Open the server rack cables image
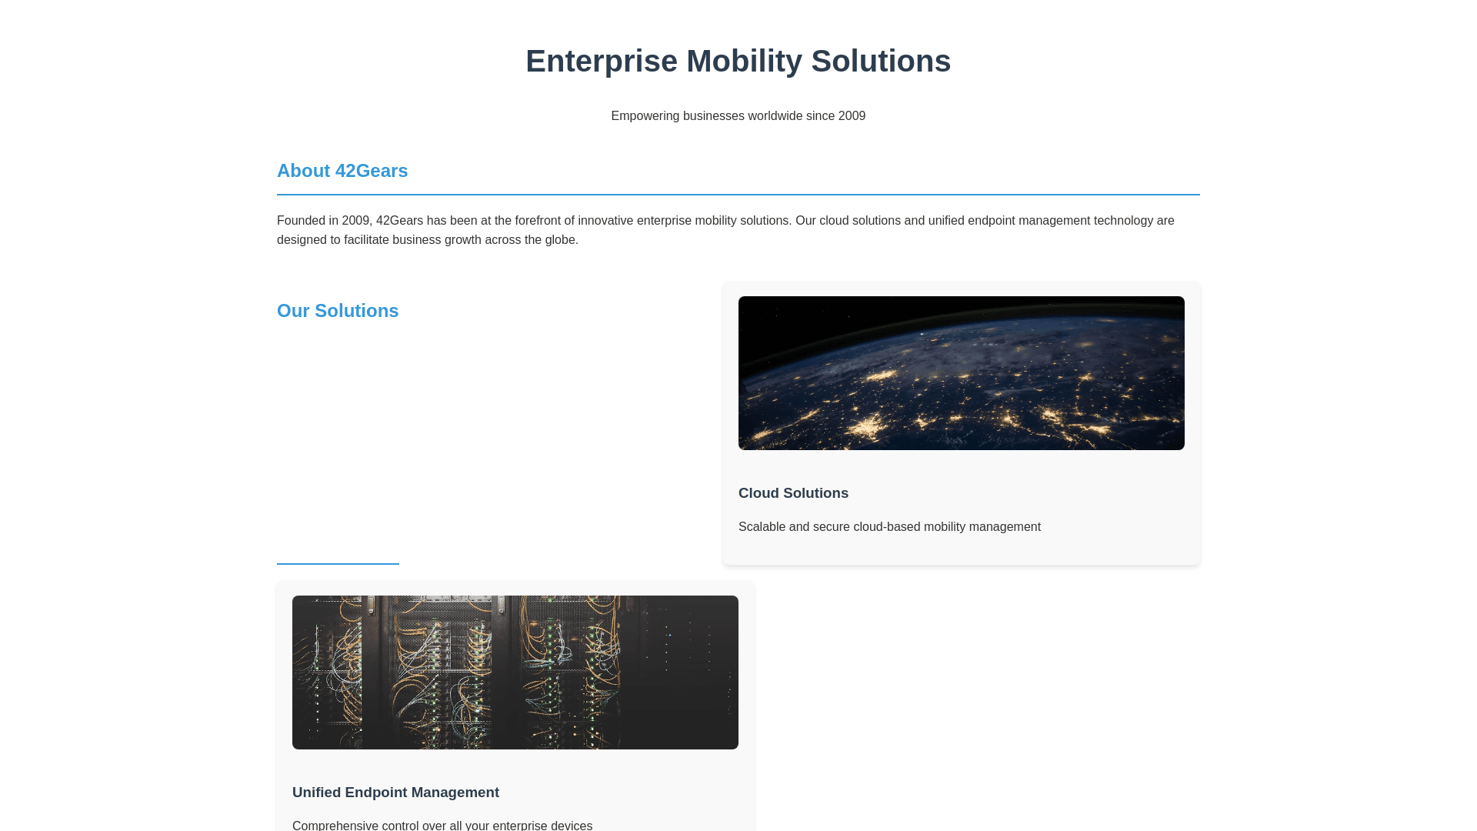The image size is (1477, 831). [x=515, y=672]
